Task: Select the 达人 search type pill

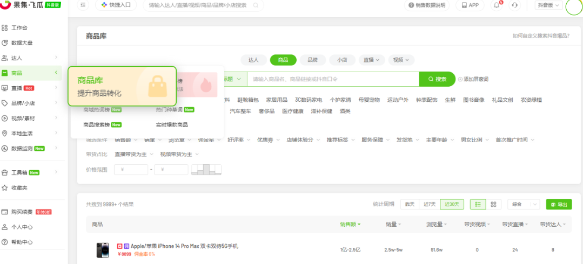Action: [253, 60]
